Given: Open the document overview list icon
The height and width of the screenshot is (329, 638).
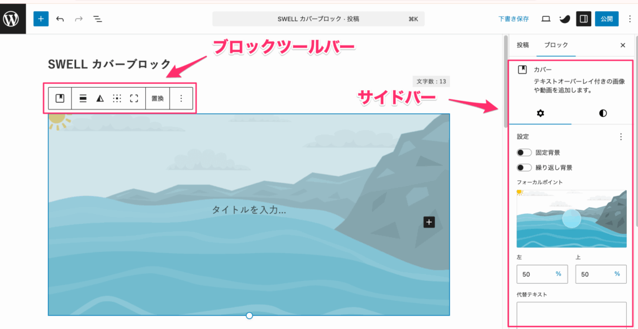Looking at the screenshot, I should tap(98, 19).
